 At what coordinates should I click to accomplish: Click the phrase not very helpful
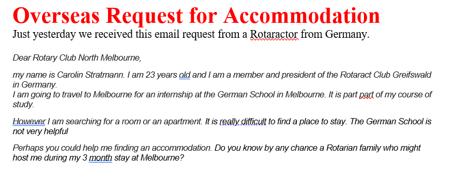click(x=40, y=132)
